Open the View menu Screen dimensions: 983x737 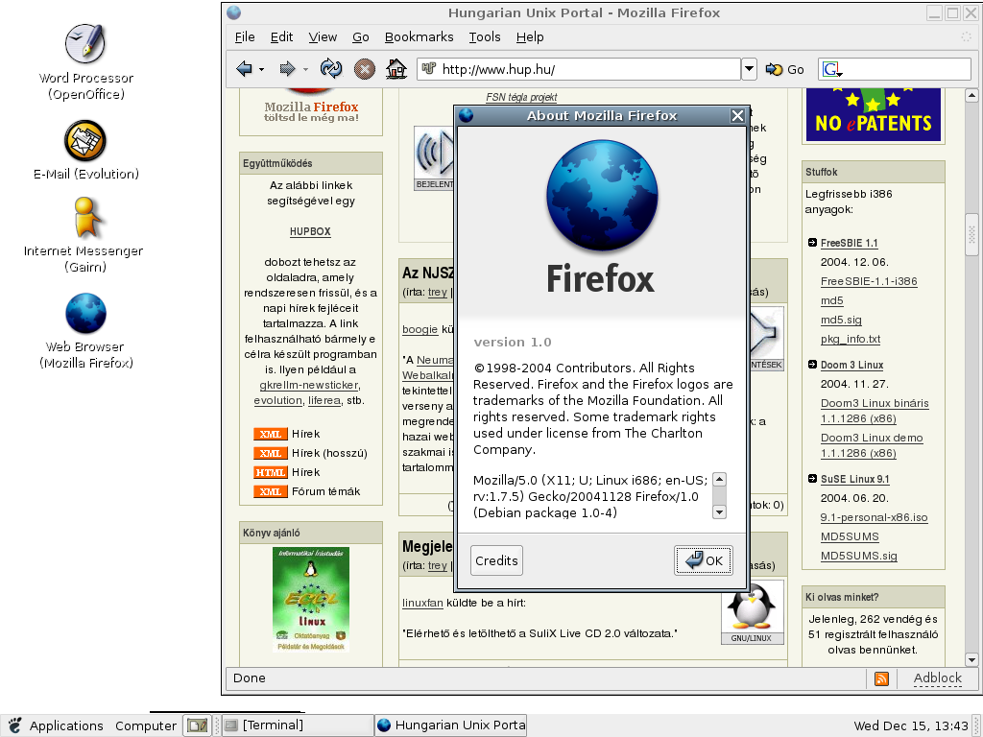[323, 37]
